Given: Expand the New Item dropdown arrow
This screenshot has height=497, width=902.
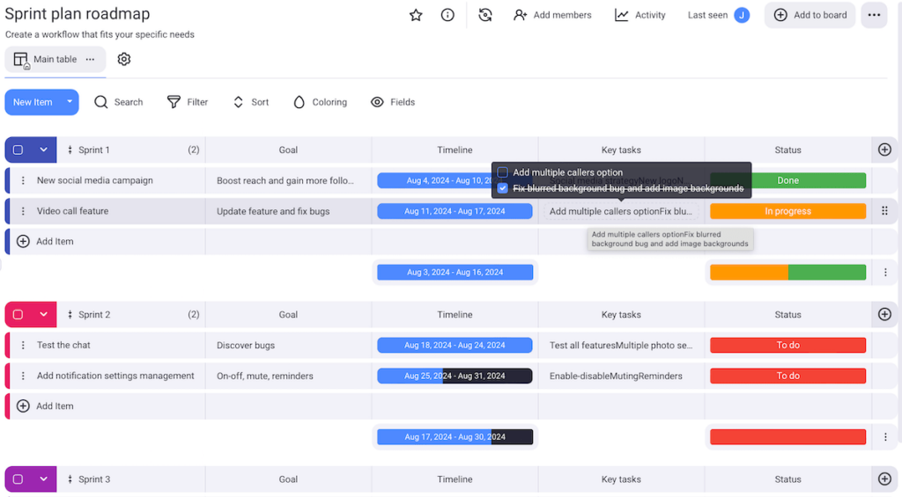Looking at the screenshot, I should [69, 102].
